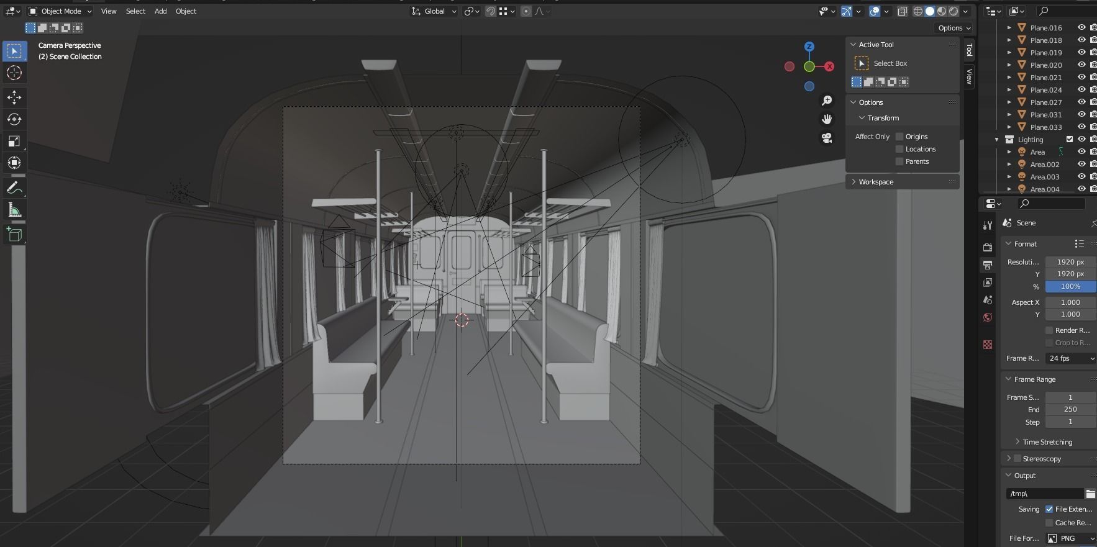
Task: Open the Output properties tab icon
Action: pyautogui.click(x=988, y=265)
